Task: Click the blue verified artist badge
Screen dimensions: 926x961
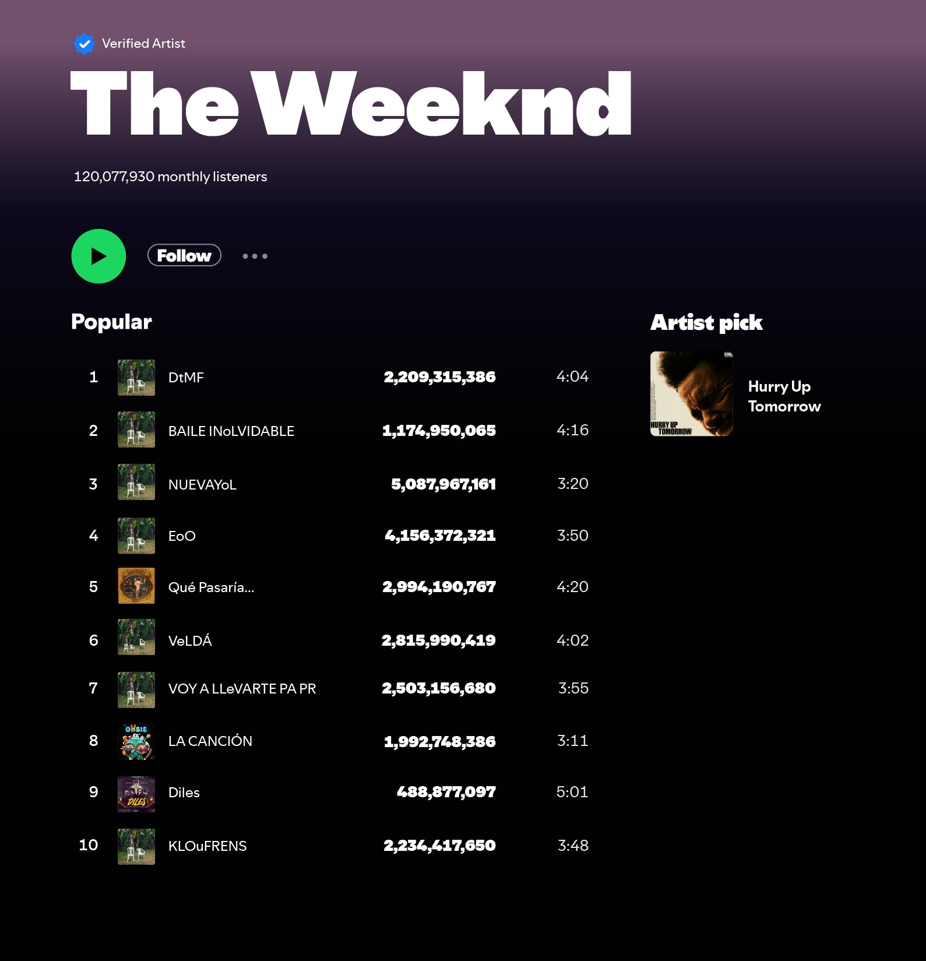Action: 84,44
